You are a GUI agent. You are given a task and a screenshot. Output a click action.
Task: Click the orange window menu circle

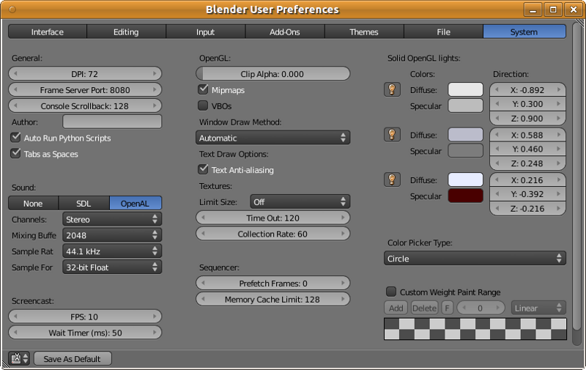tap(12, 10)
